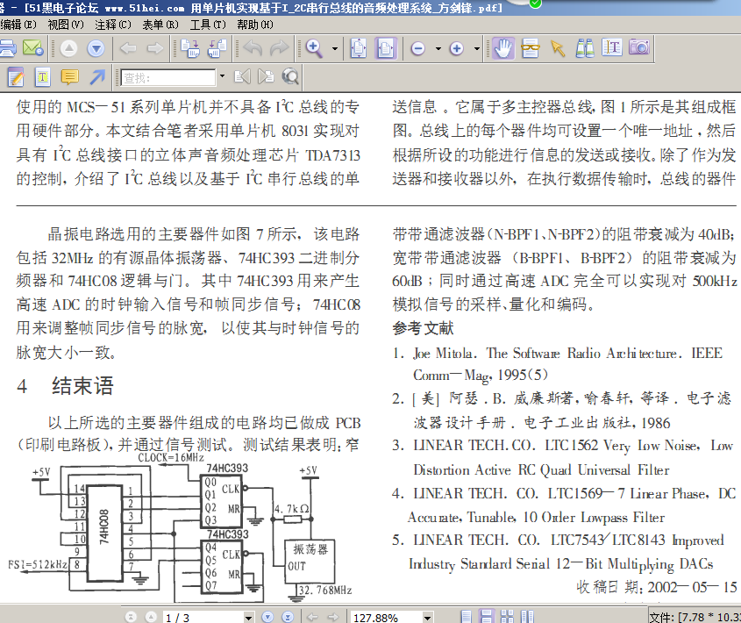The height and width of the screenshot is (623, 741).
Task: Go to next page with down arrow
Action: 96,48
